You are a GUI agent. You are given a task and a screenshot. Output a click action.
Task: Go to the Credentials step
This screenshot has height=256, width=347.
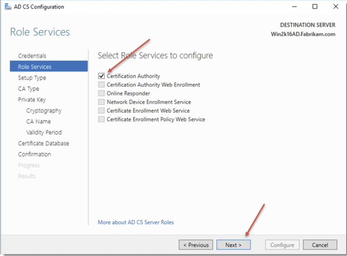[x=32, y=56]
